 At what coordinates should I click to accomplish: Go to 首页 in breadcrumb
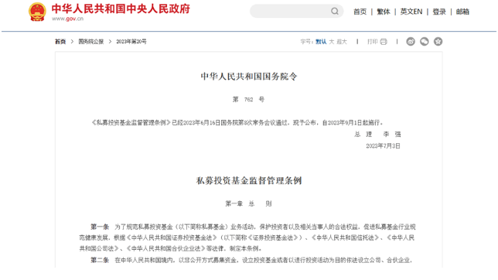click(60, 42)
